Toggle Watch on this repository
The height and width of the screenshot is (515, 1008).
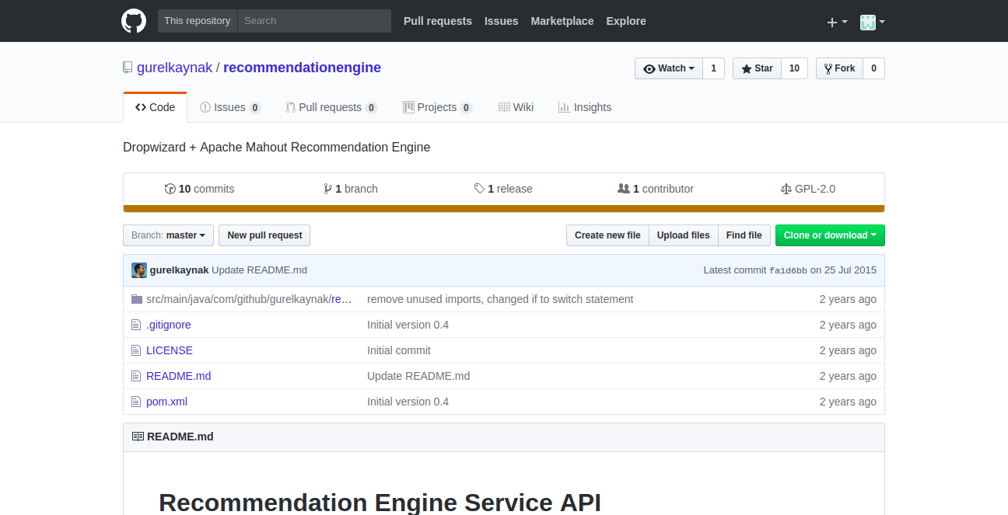point(669,68)
